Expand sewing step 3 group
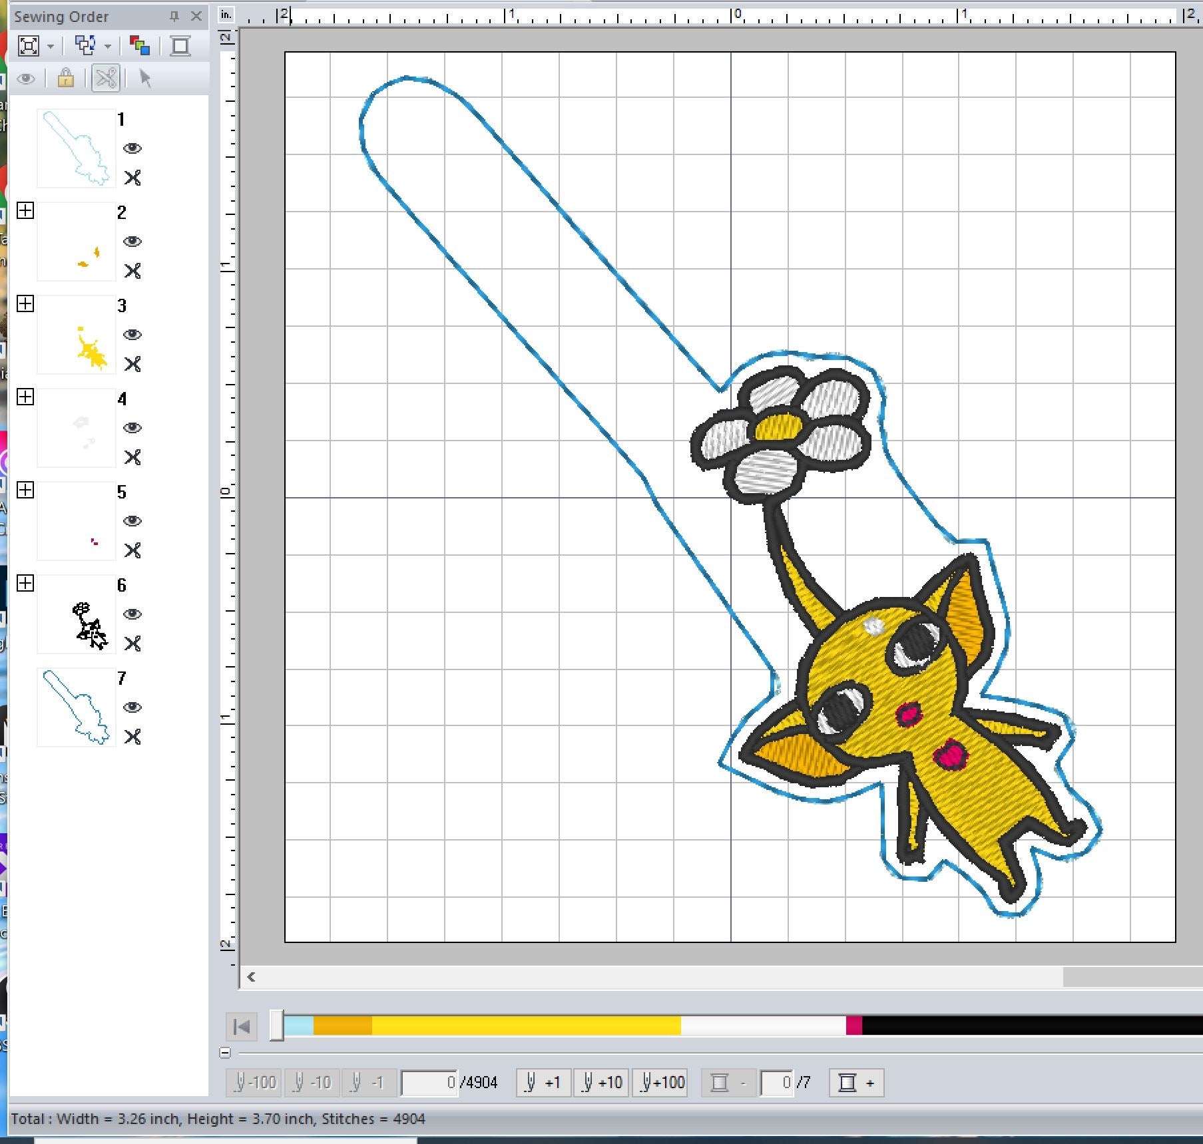Image resolution: width=1203 pixels, height=1144 pixels. (x=25, y=304)
